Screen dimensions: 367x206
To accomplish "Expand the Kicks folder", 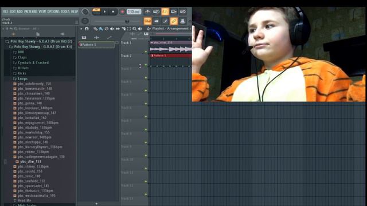I will pyautogui.click(x=19, y=73).
